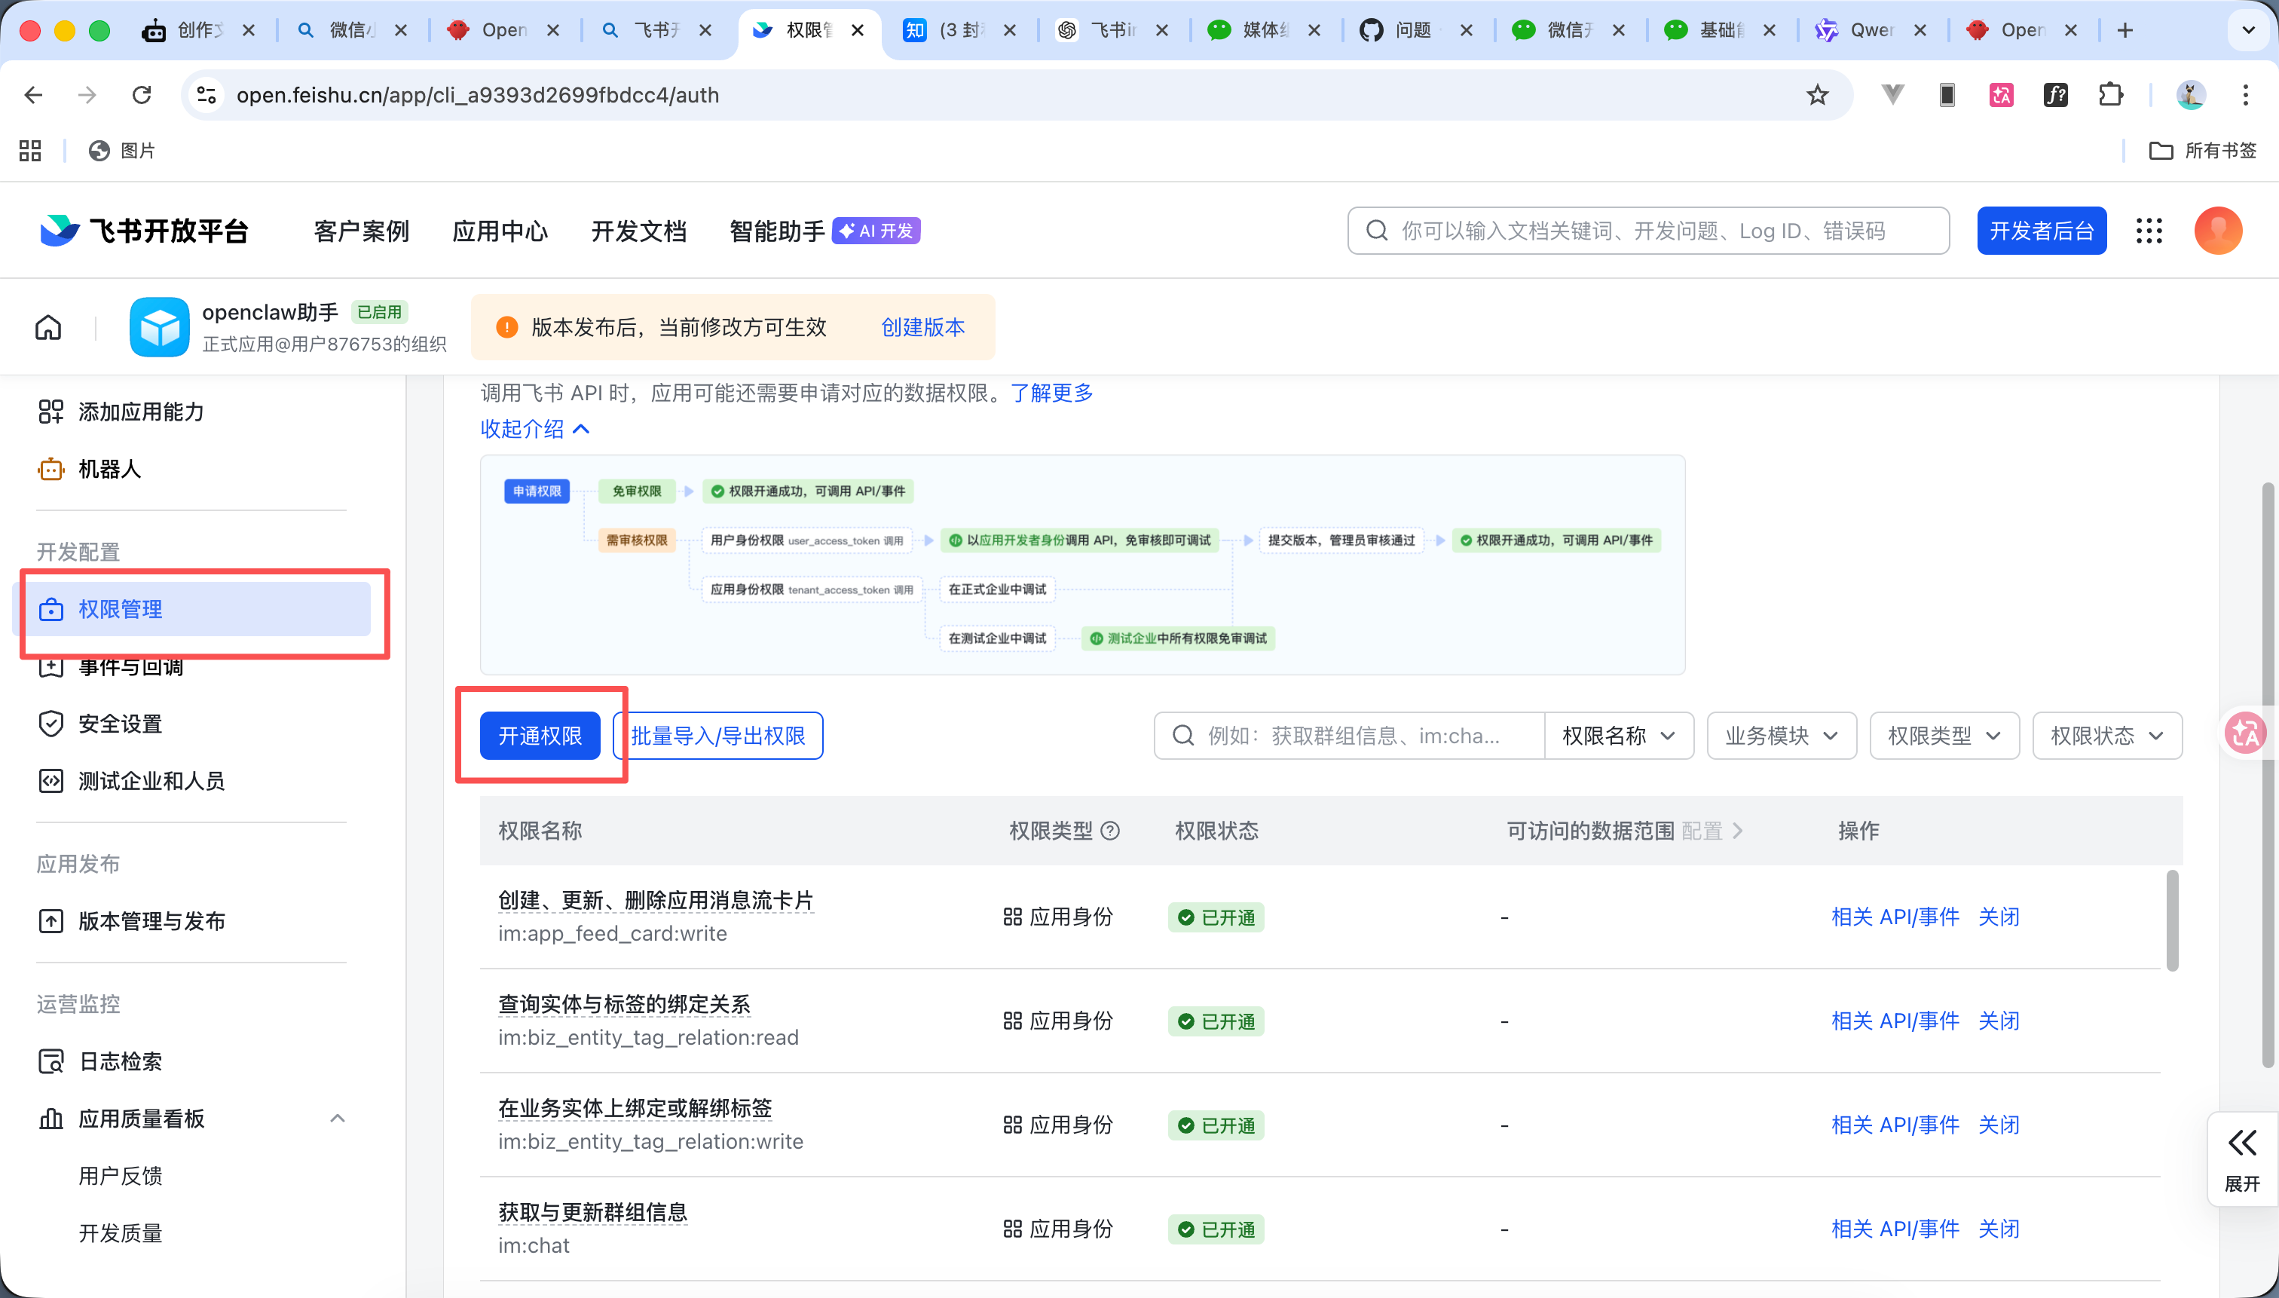The width and height of the screenshot is (2279, 1298).
Task: Switch to the 开发文档 nav item
Action: point(638,230)
